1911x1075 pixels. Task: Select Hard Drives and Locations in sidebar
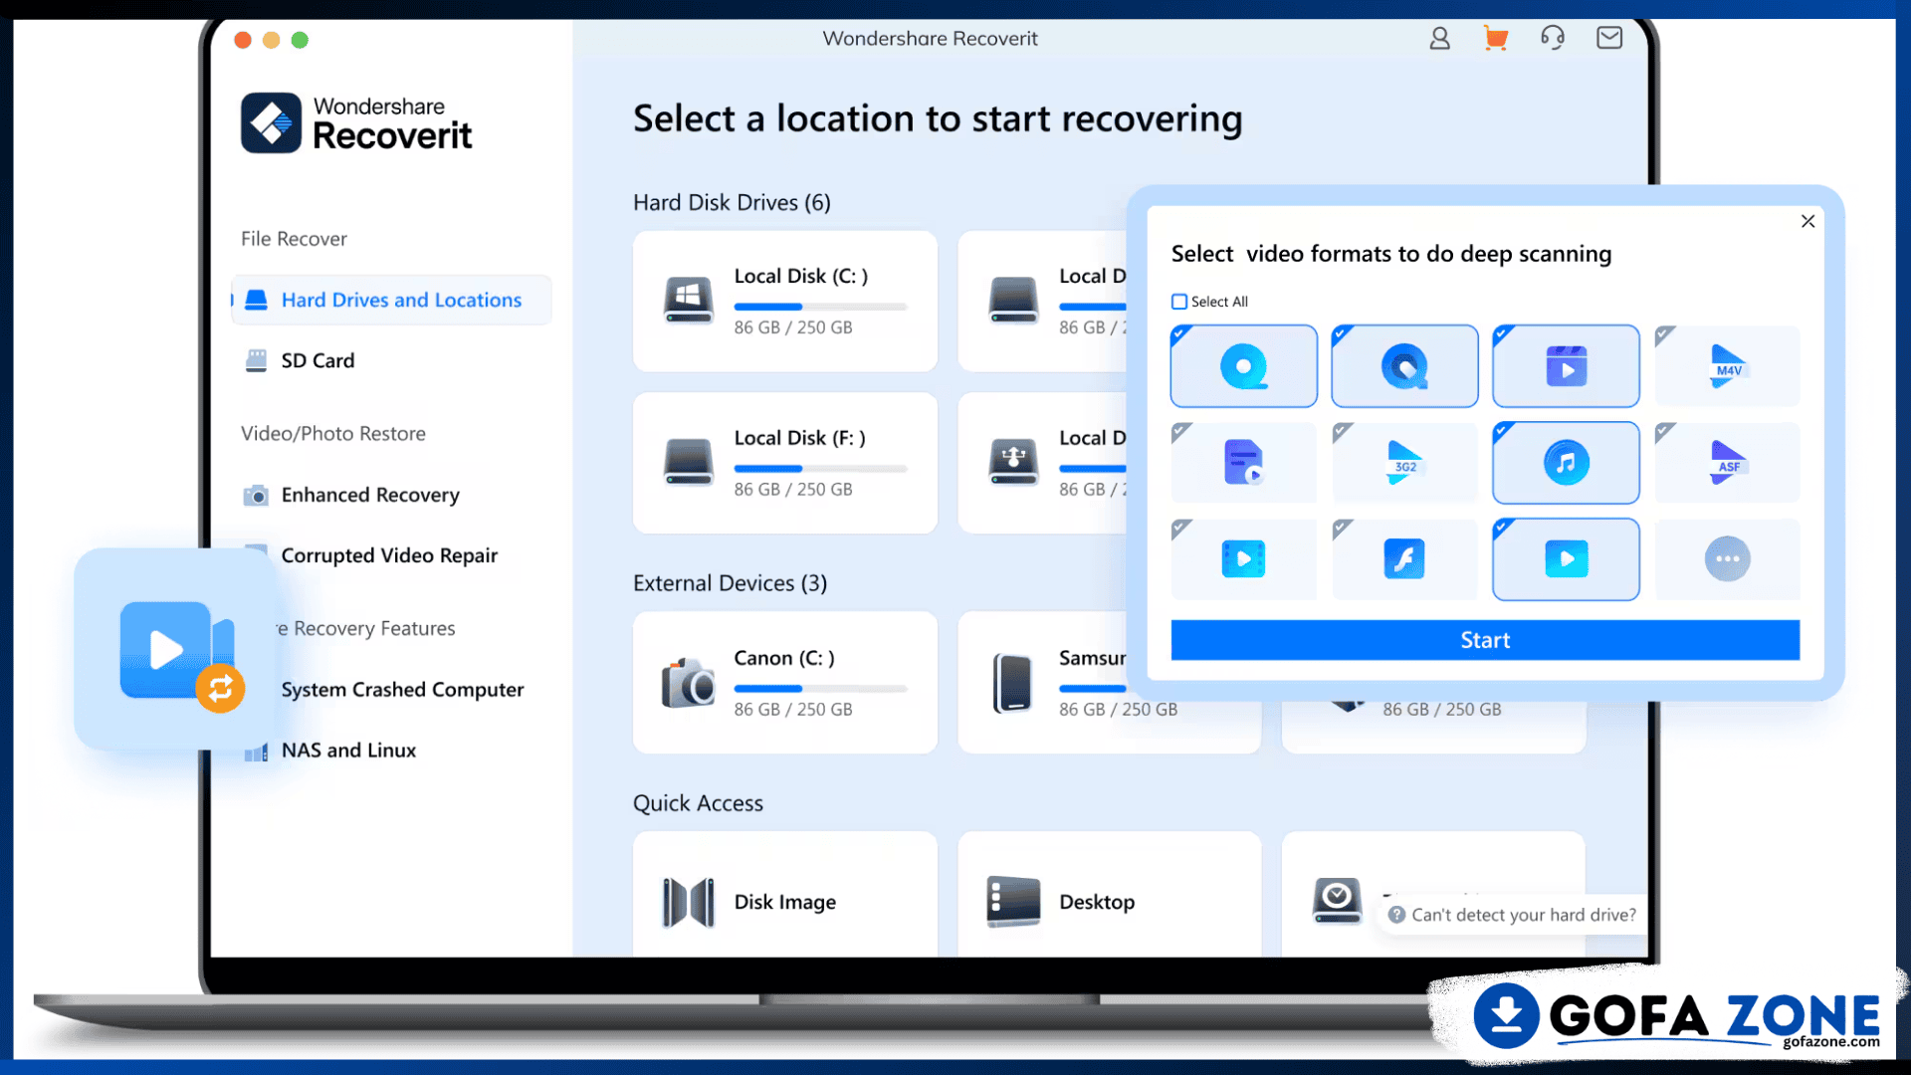click(391, 300)
